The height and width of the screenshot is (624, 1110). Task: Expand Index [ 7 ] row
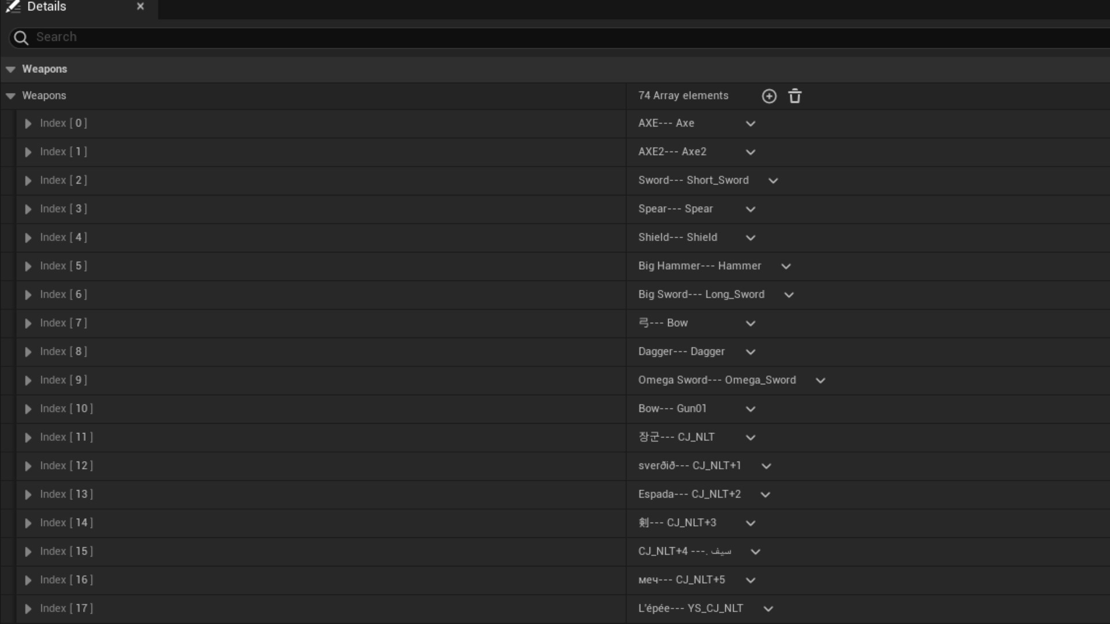pos(28,324)
